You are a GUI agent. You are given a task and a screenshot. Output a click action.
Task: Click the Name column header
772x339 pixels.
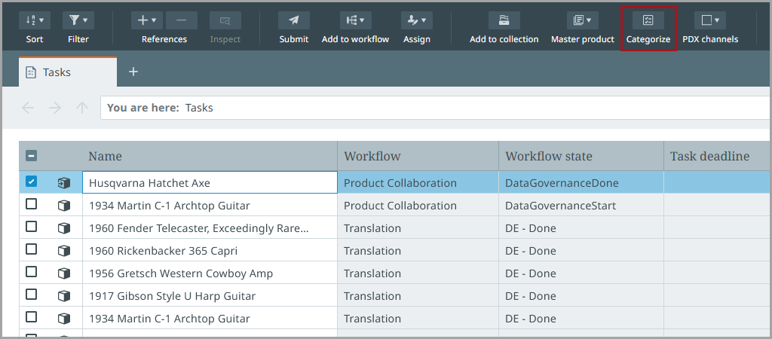point(105,156)
